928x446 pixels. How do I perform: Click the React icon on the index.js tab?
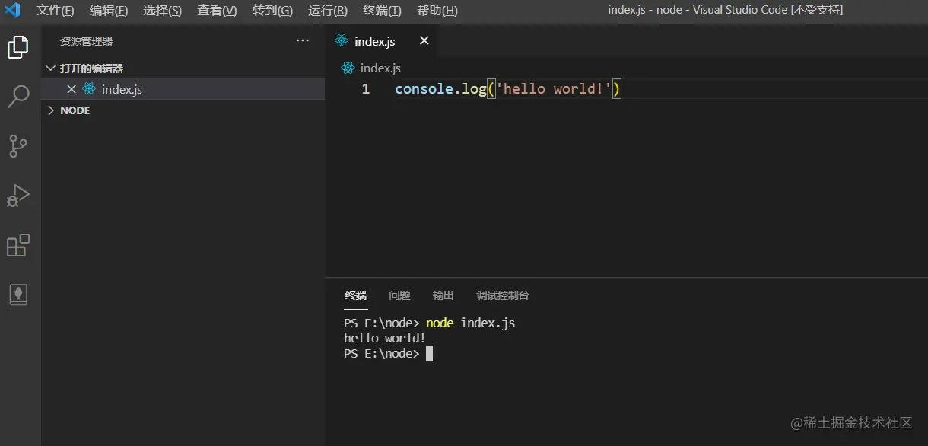point(342,41)
